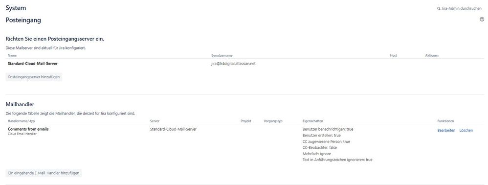Click Ein eingehende E-Mail-Handler hinzufügen button
Image resolution: width=488 pixels, height=185 pixels.
[x=44, y=173]
